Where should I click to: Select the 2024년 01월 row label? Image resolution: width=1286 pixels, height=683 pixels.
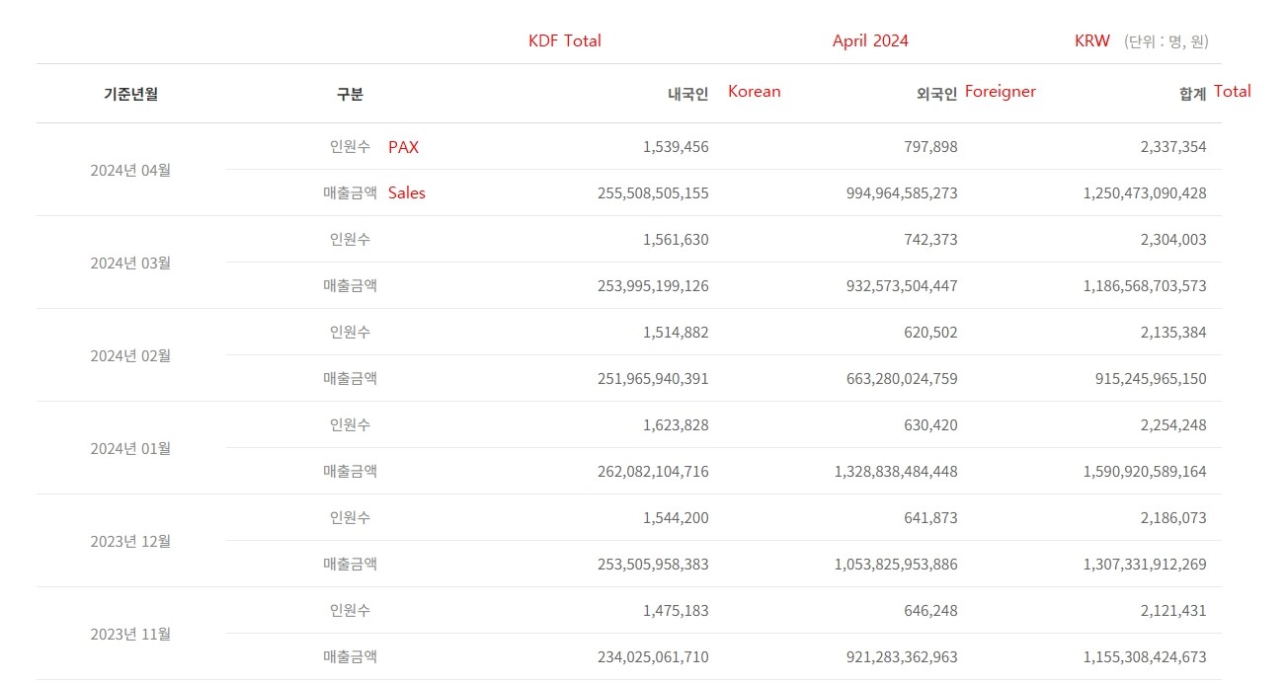[130, 448]
